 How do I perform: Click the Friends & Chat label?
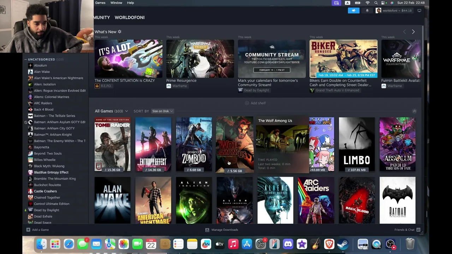click(x=404, y=230)
